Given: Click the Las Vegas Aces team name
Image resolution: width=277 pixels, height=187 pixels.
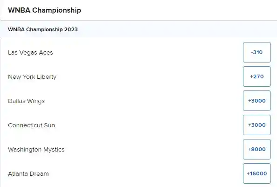Looking at the screenshot, I should 30,52.
